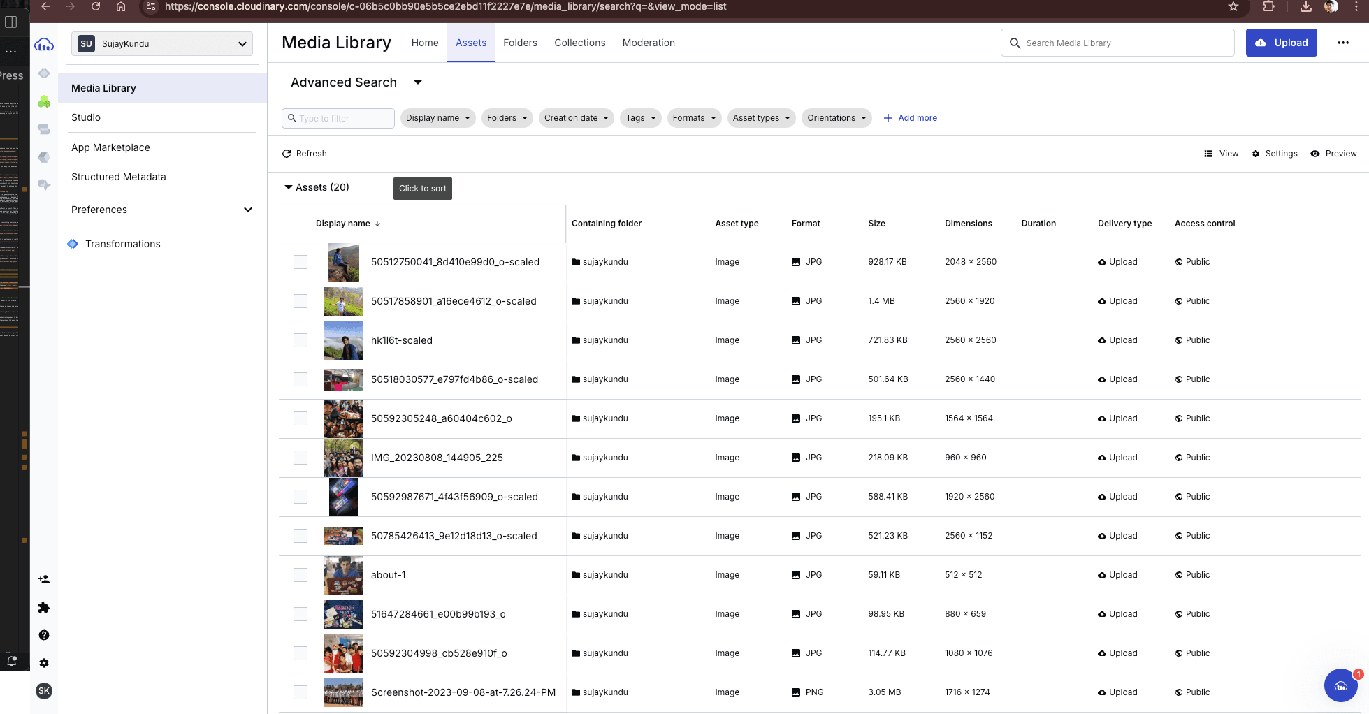Open the extensions puzzle piece icon in sidebar
The height and width of the screenshot is (714, 1369).
tap(44, 607)
